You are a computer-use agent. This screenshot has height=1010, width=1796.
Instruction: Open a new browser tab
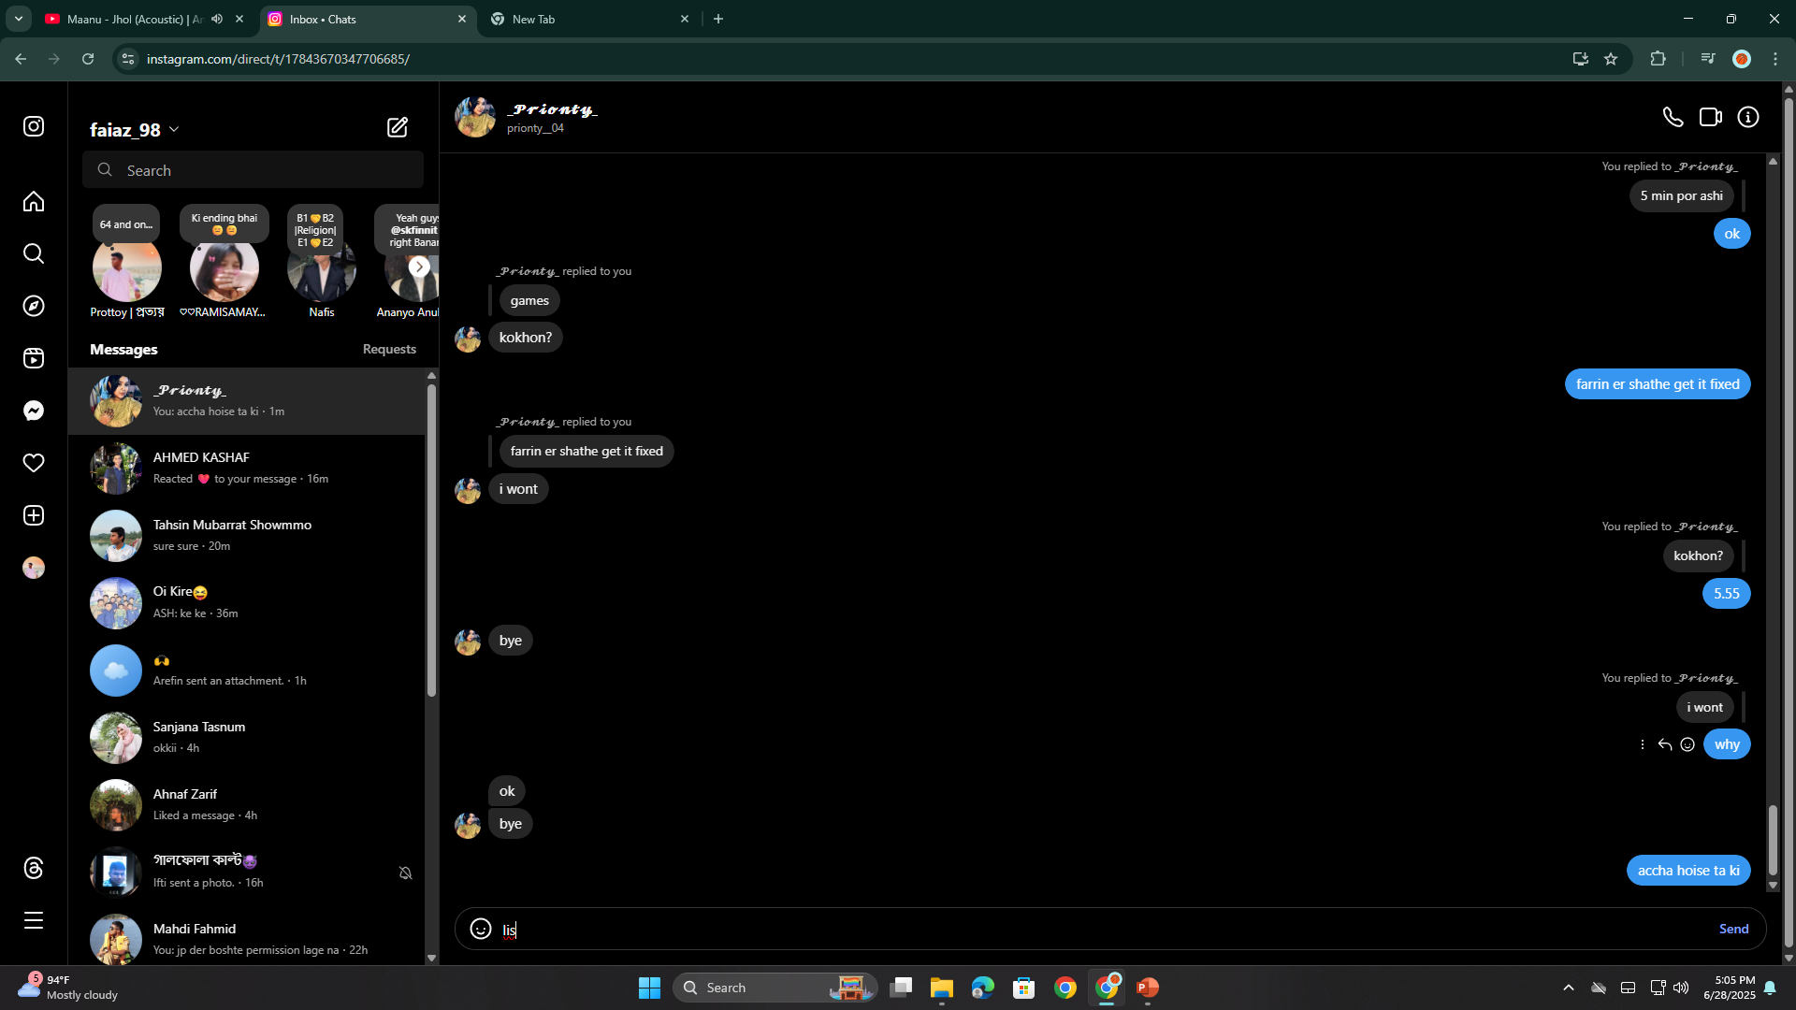point(718,19)
